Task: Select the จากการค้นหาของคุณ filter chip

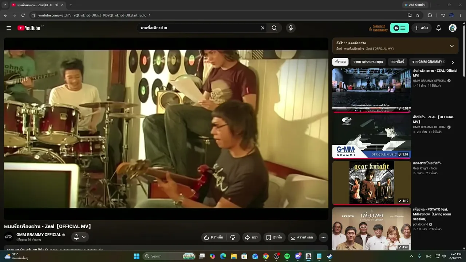Action: (368, 62)
